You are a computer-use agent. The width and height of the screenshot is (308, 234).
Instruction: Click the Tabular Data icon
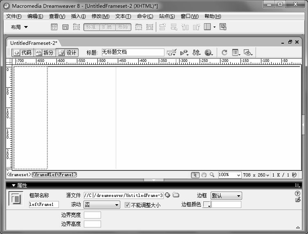point(223,27)
